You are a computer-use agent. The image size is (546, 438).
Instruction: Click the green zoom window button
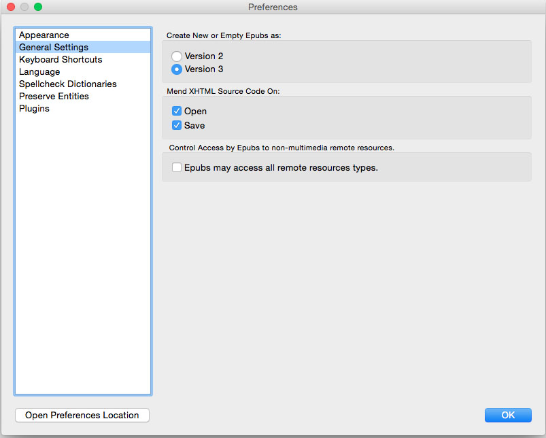[38, 7]
